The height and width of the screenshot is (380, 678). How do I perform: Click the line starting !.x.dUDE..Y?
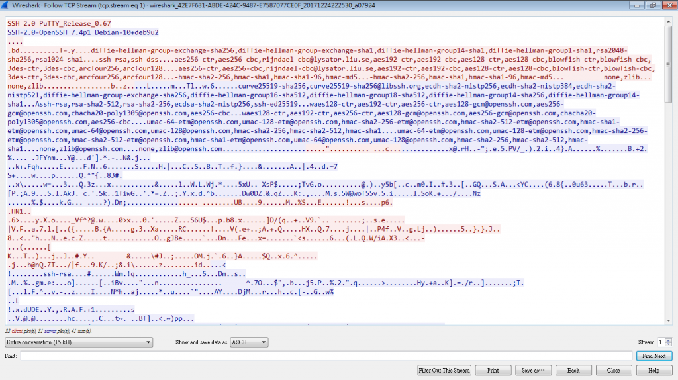(71, 310)
